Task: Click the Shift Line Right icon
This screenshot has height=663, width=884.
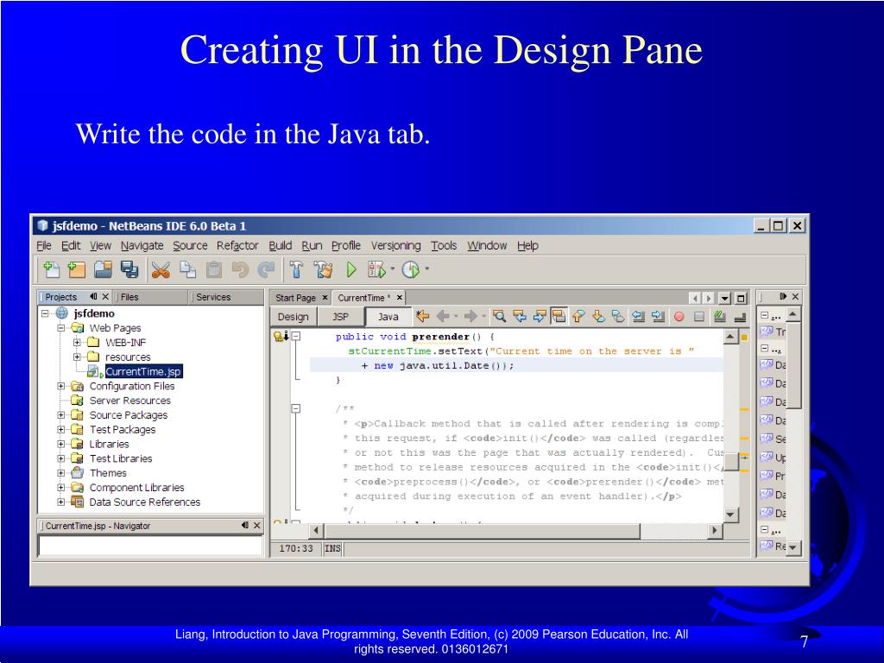Action: coord(658,316)
